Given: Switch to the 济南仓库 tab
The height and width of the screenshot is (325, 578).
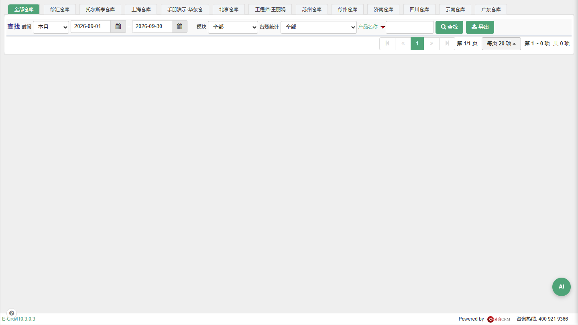Looking at the screenshot, I should 383,9.
